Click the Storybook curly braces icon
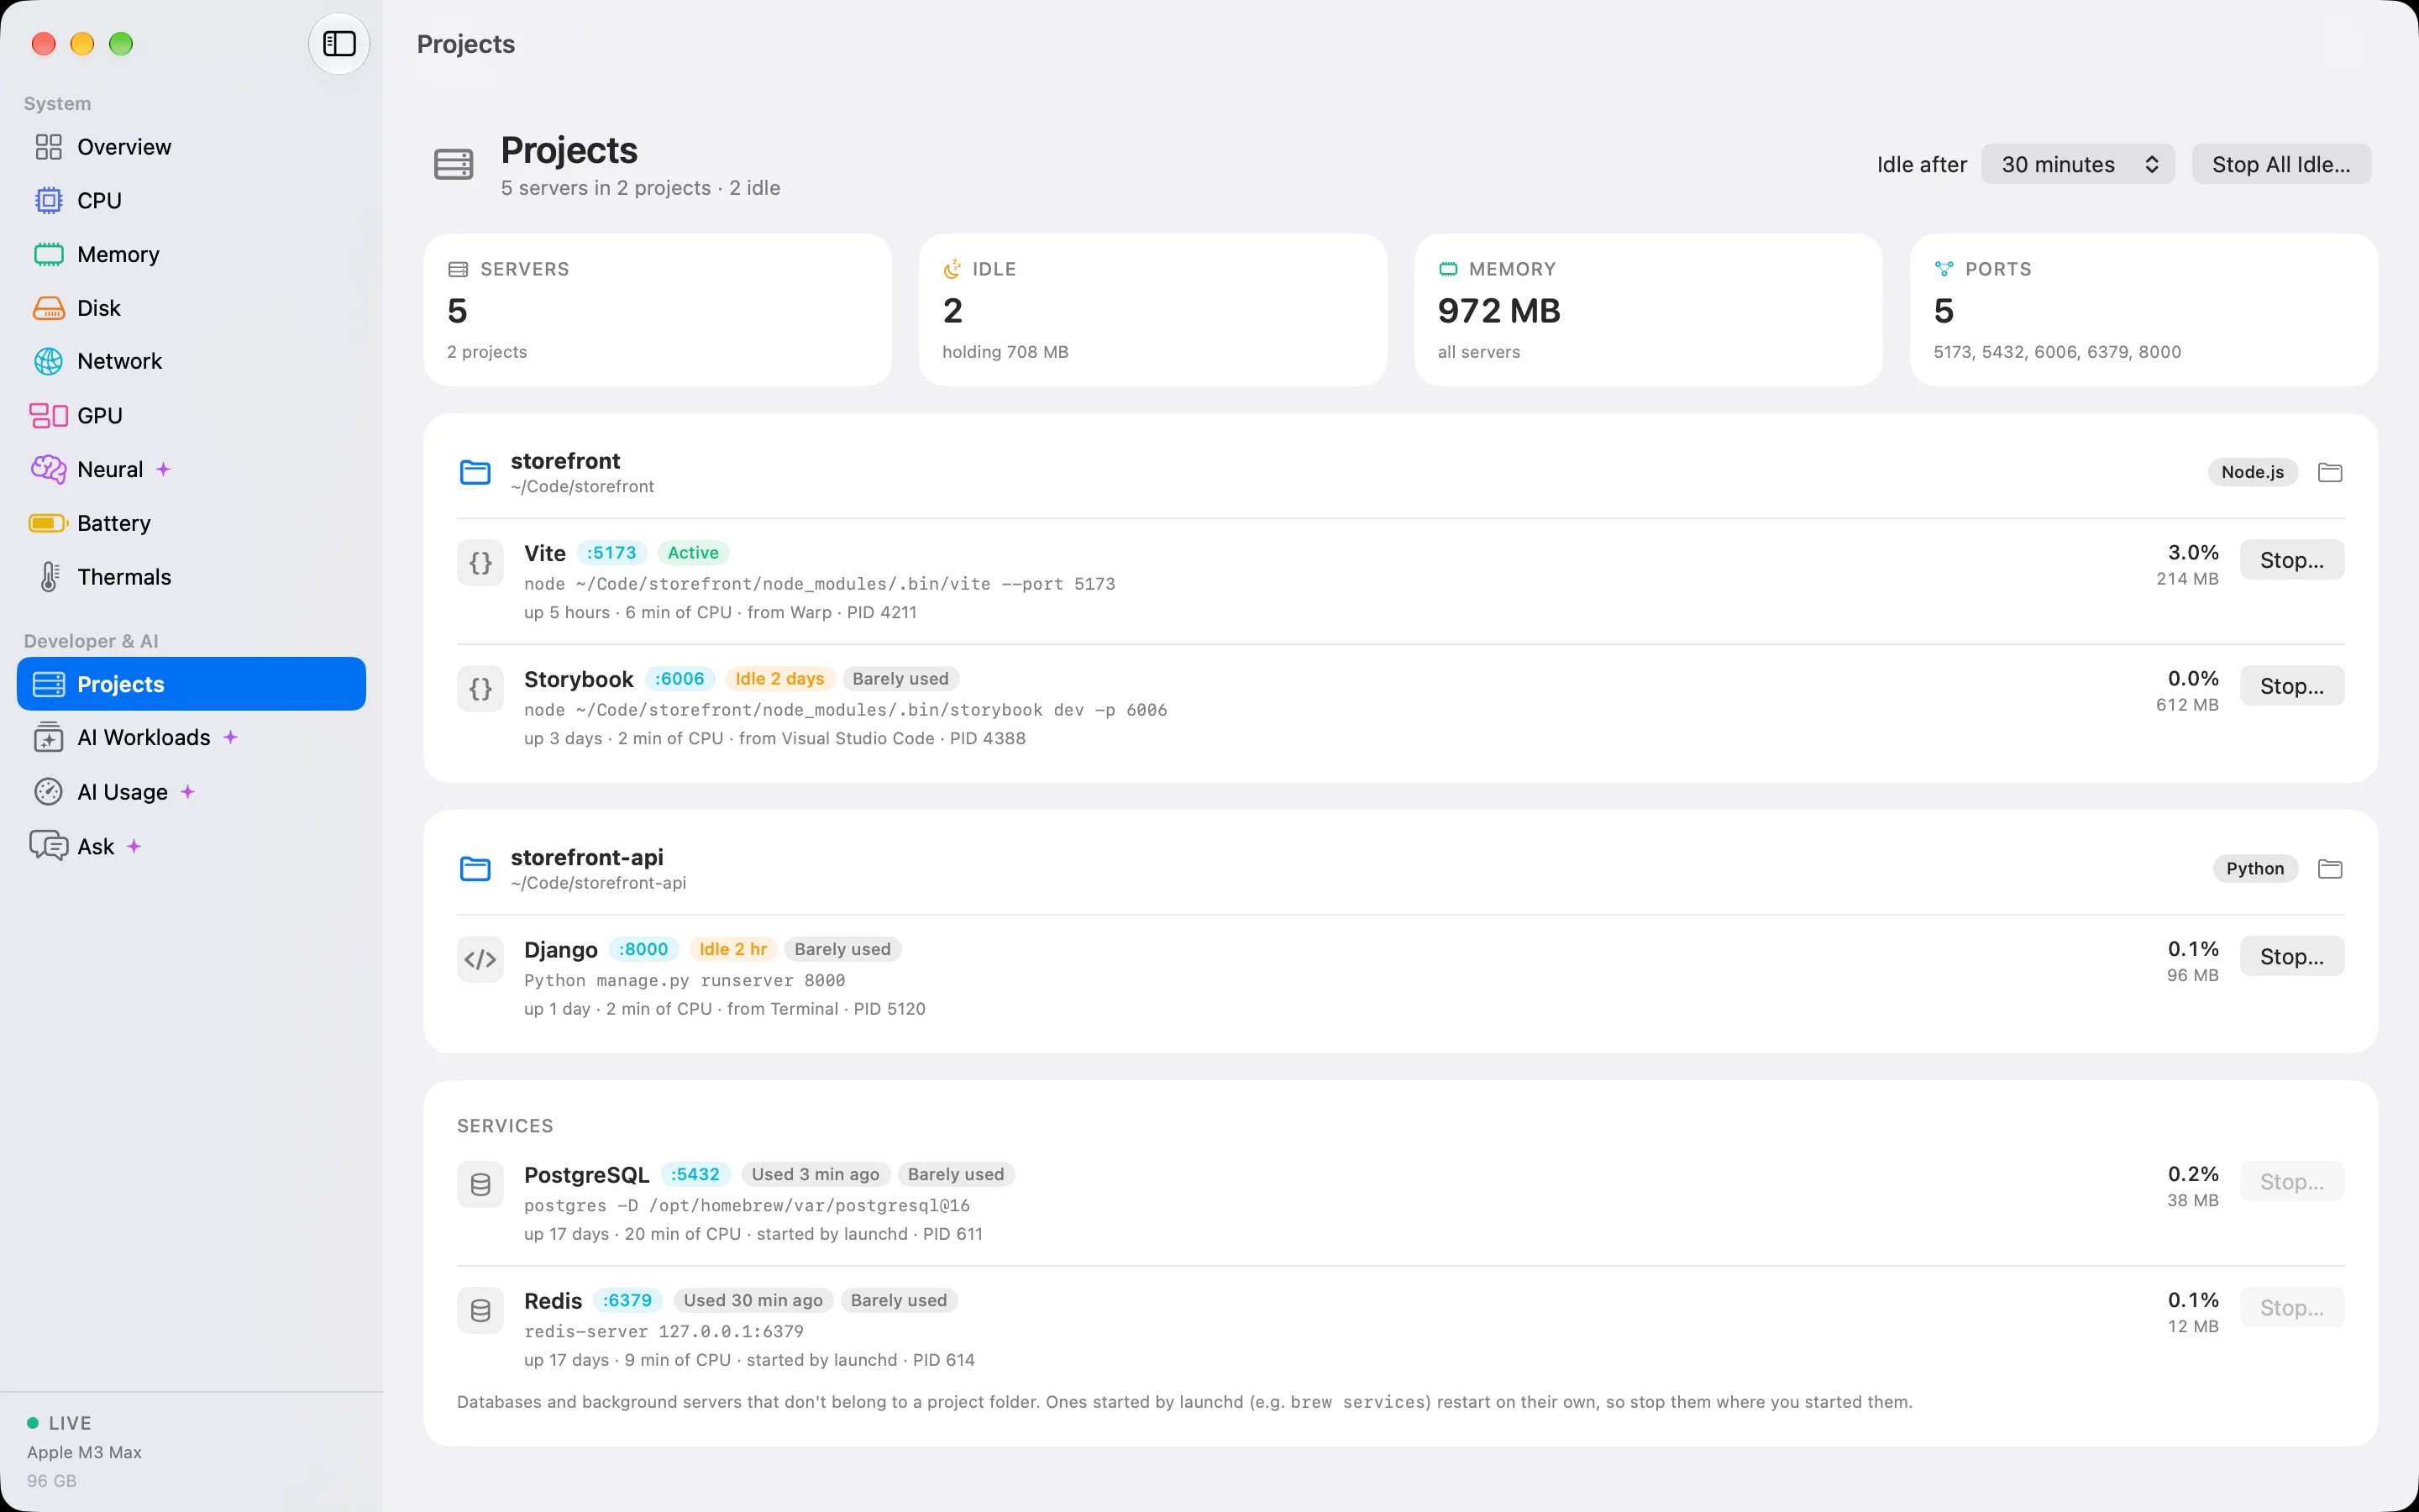This screenshot has height=1512, width=2419. 480,689
